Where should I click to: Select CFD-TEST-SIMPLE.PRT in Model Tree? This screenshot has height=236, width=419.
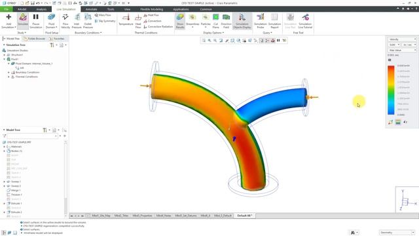click(x=16, y=142)
